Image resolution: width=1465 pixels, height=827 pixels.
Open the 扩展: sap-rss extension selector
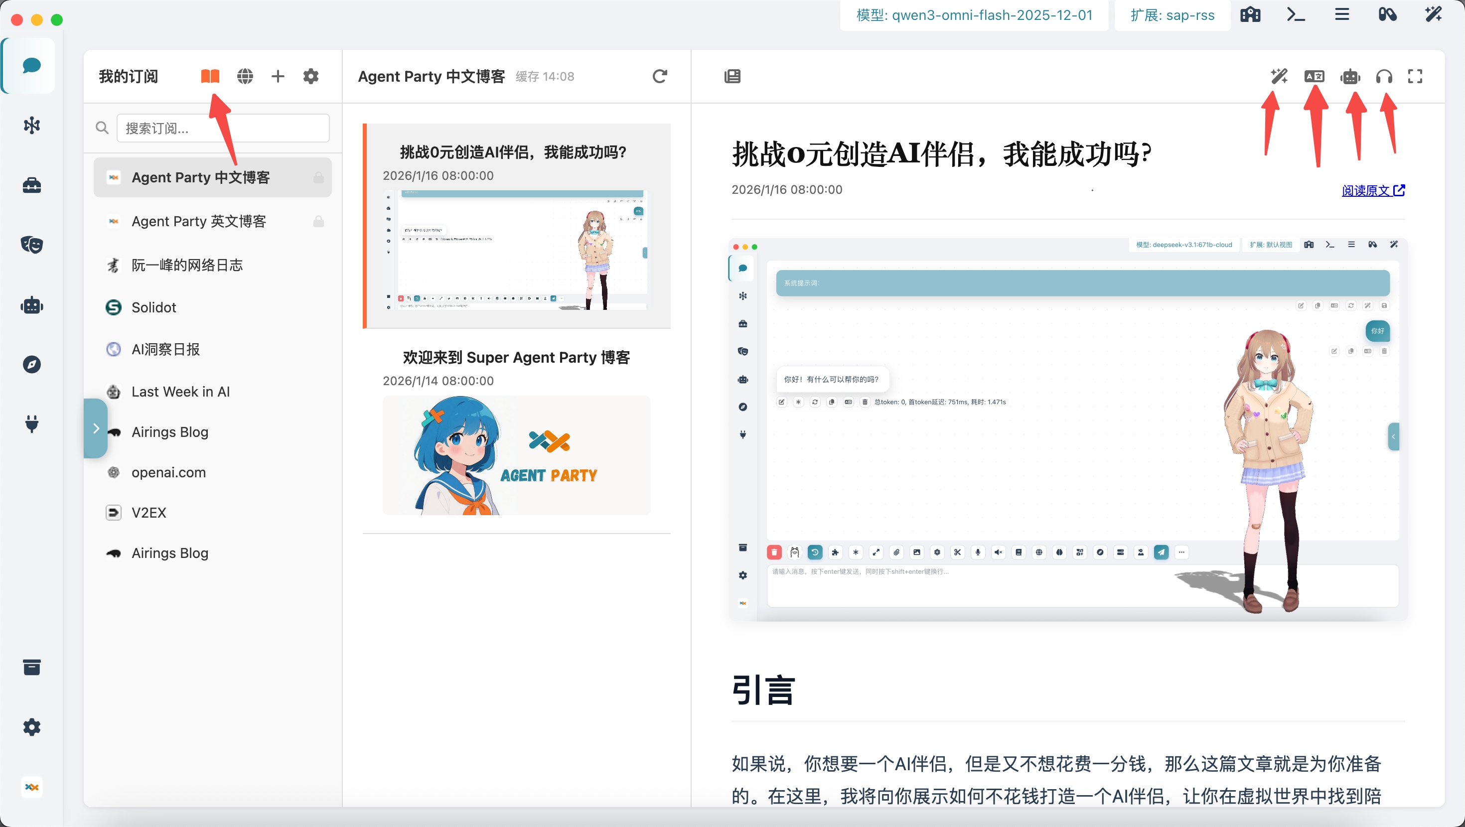1172,15
